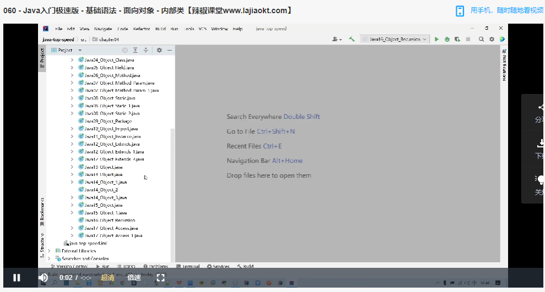Open the user account dropdown icon
This screenshot has width=545, height=292.
(337, 39)
